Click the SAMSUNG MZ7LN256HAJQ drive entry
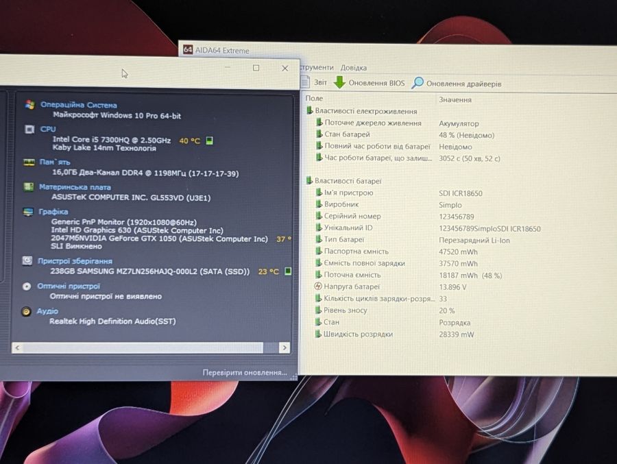 [150, 271]
